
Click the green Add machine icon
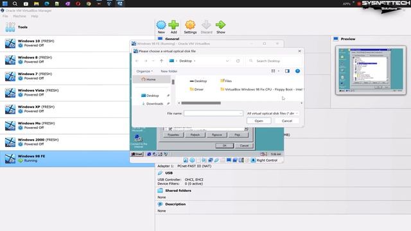(x=173, y=27)
